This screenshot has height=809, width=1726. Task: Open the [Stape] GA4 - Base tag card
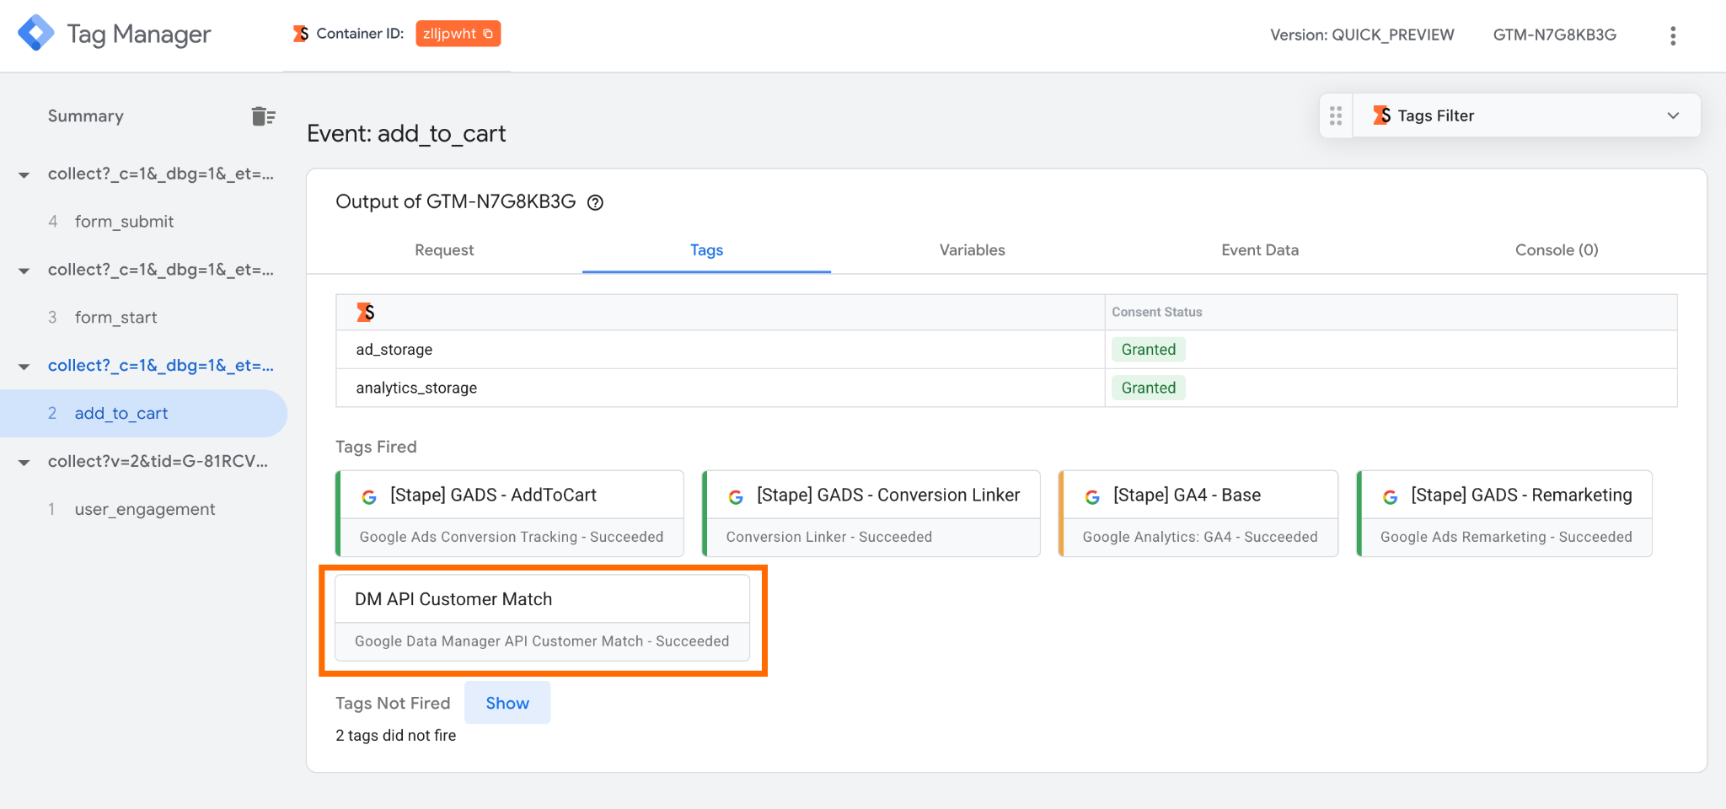point(1198,513)
